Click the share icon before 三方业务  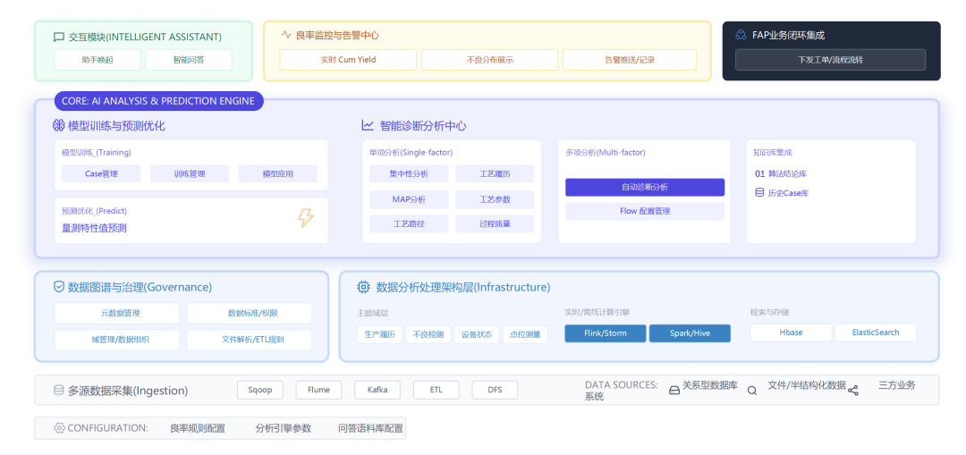(x=853, y=391)
